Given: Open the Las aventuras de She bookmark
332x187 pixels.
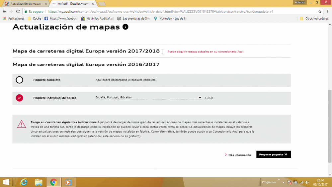Looking at the screenshot, I should coord(134,19).
